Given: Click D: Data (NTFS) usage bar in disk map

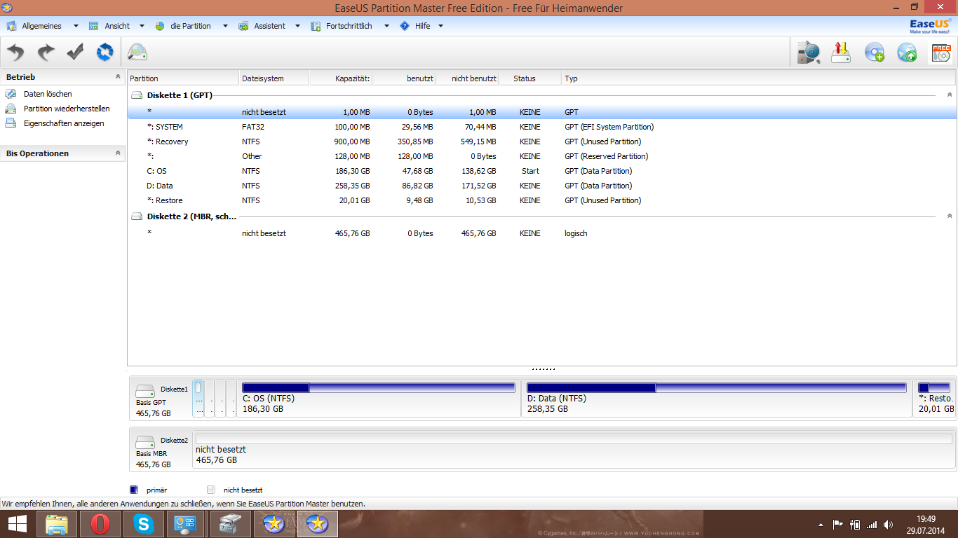Looking at the screenshot, I should click(x=716, y=387).
